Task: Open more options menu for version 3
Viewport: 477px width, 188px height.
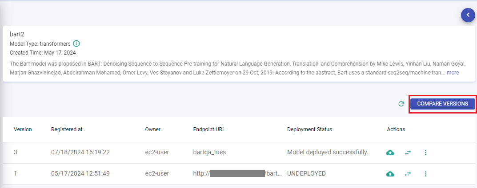Action: tap(425, 153)
